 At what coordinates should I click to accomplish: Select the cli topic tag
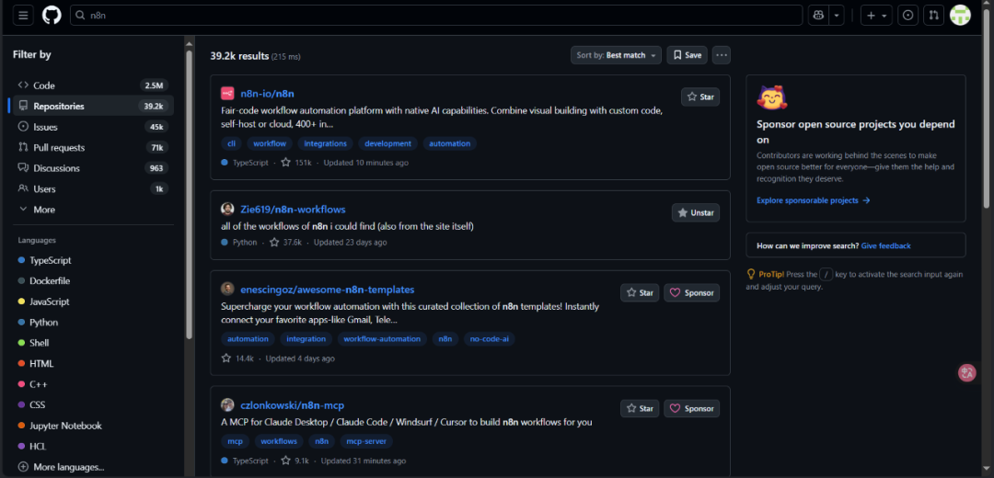[x=231, y=143]
